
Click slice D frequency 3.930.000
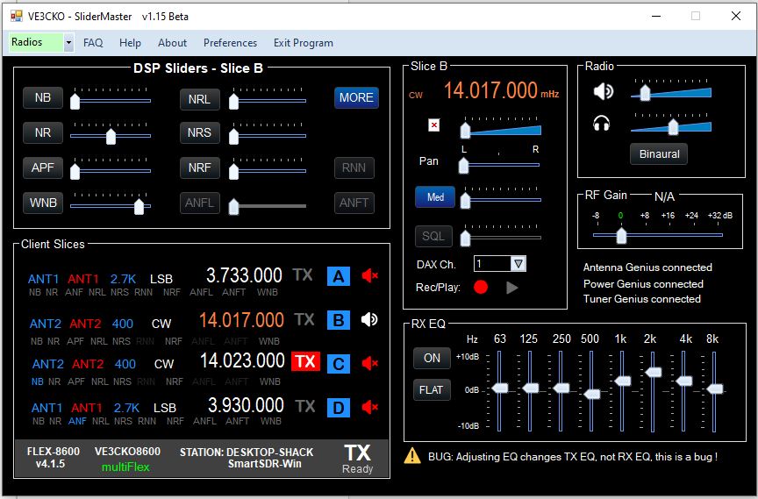pos(246,405)
